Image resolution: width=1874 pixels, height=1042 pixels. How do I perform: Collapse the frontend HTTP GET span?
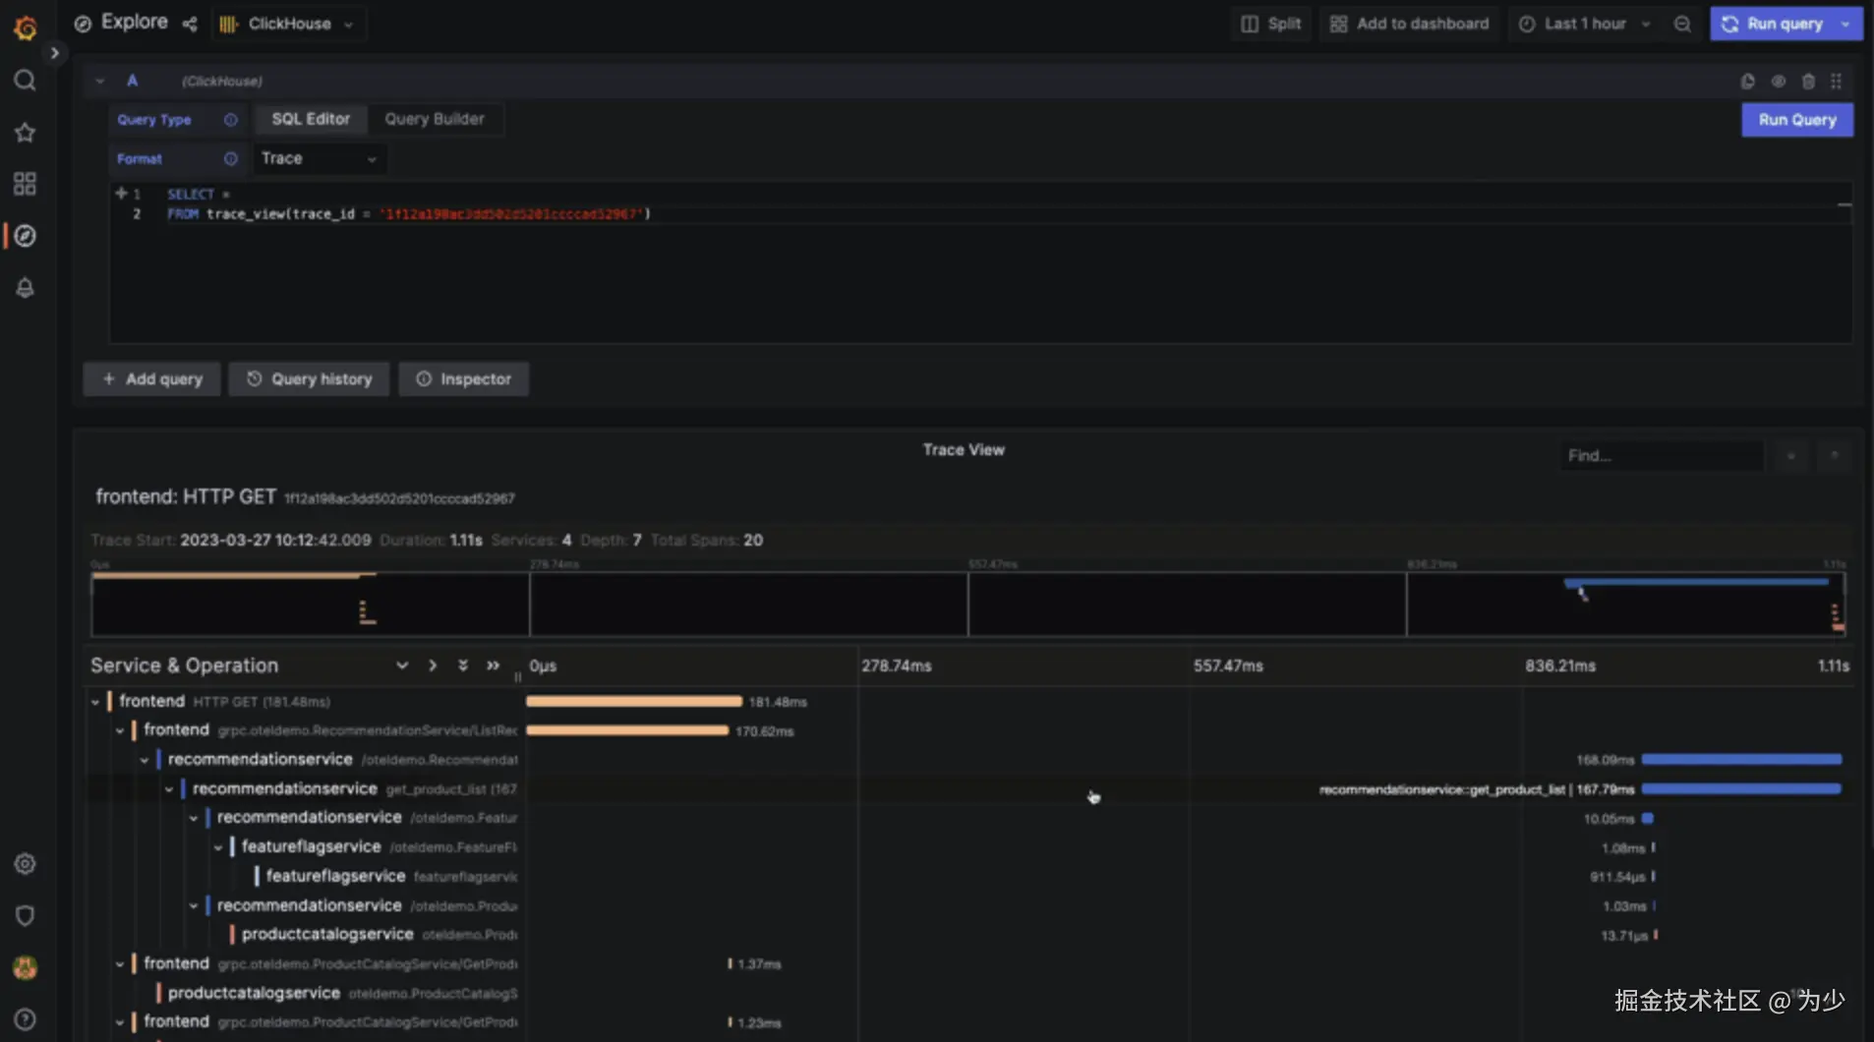click(95, 702)
